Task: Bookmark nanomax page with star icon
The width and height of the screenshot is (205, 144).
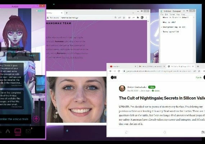Action: (124, 18)
